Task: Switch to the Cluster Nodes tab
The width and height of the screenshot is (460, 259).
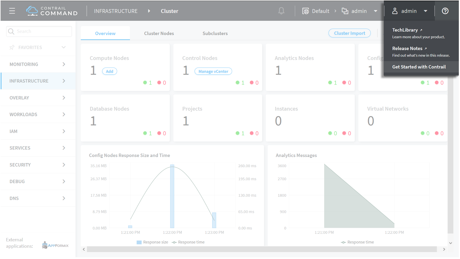Action: point(159,33)
